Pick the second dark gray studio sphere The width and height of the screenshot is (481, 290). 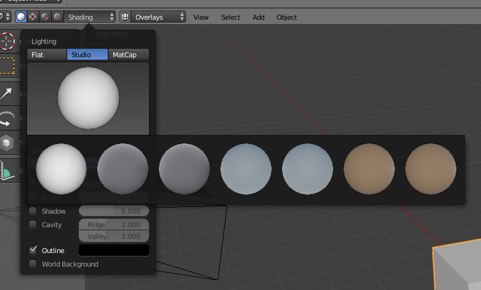tap(184, 169)
